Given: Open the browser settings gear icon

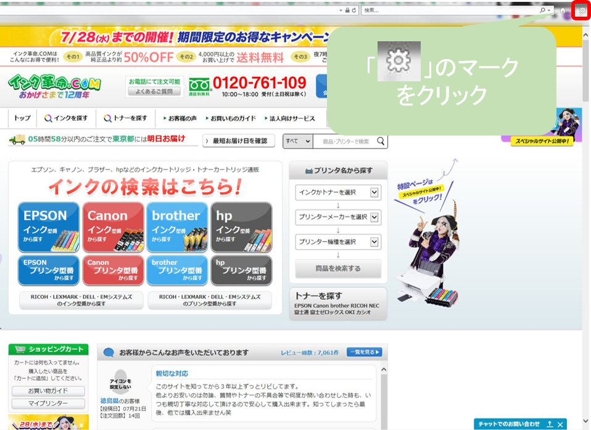Looking at the screenshot, I should (x=582, y=10).
